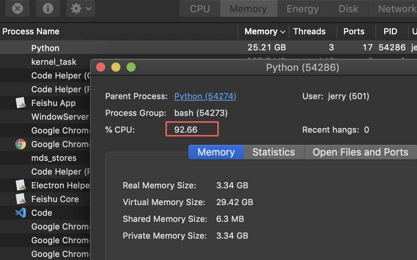Click the Visual Studio Code icon beside Code
This screenshot has width=417, height=260.
point(20,213)
